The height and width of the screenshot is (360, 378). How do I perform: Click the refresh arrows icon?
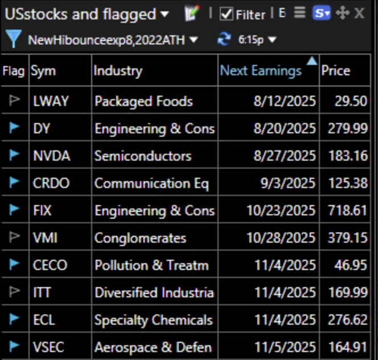pos(224,39)
